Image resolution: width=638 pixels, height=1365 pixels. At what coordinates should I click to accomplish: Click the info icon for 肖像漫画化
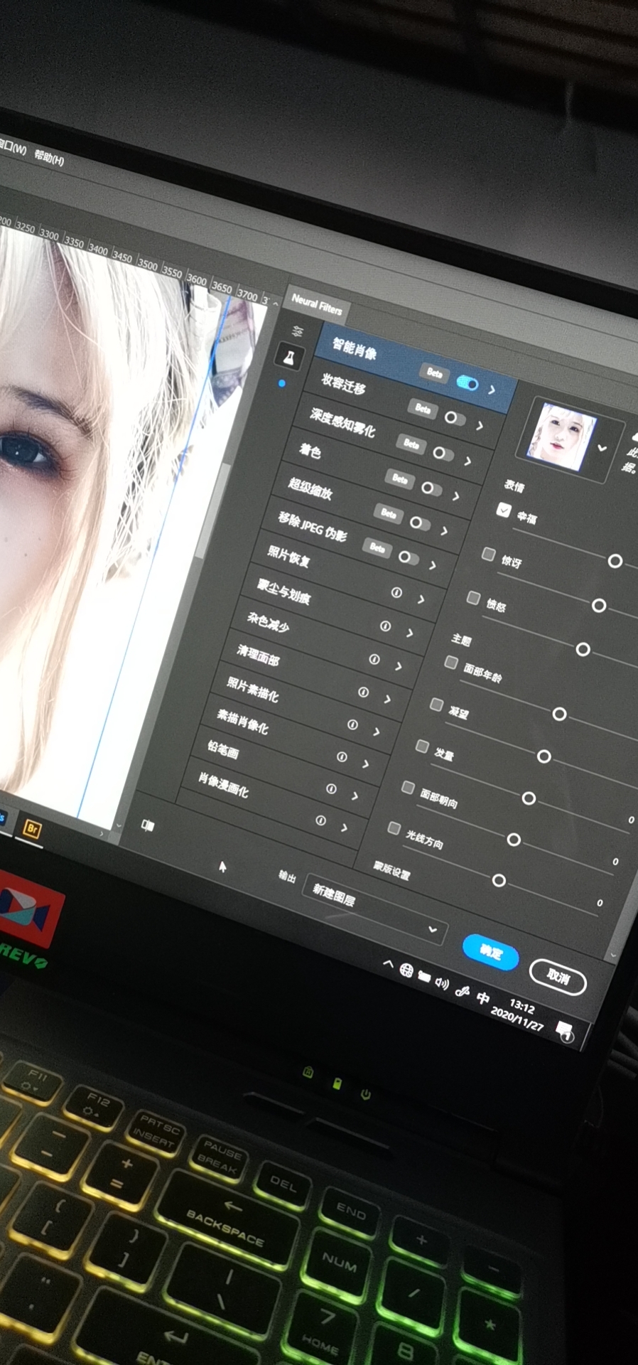pos(321,820)
